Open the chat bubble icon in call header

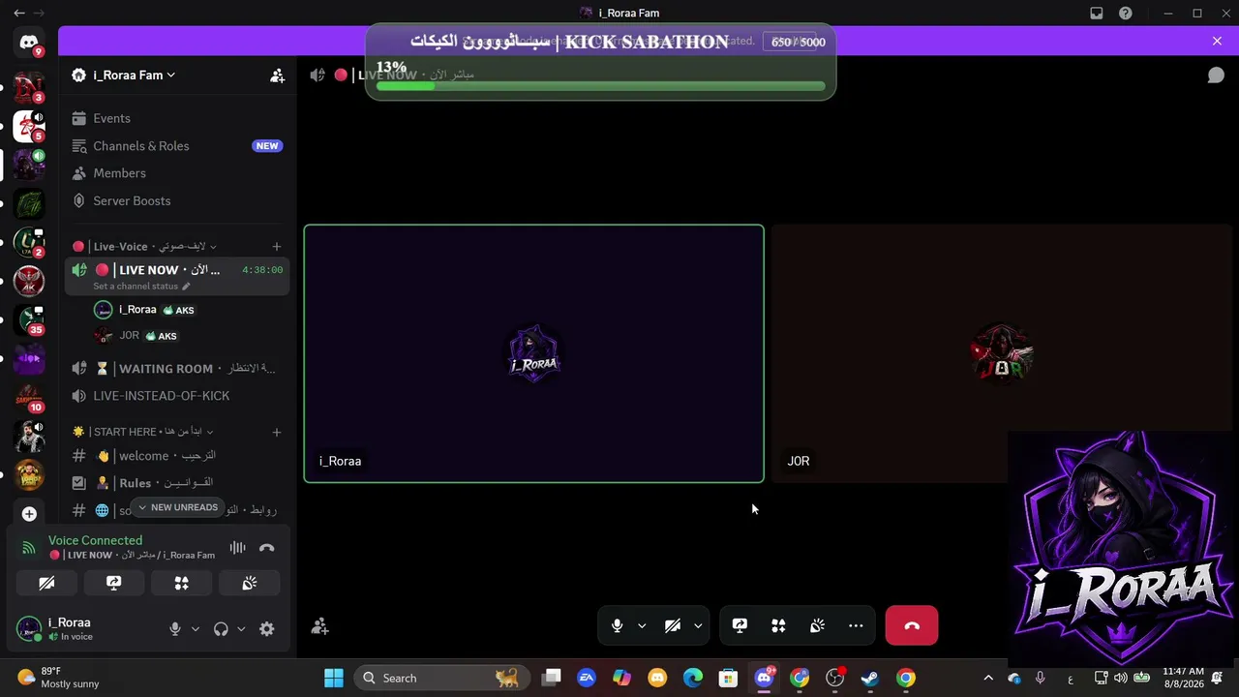1216,76
